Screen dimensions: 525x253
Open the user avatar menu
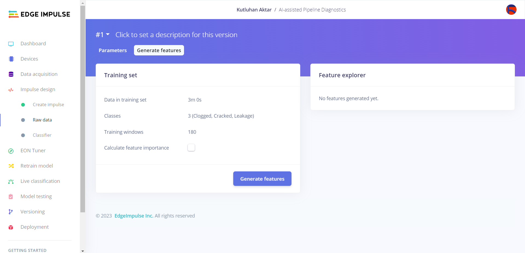[x=511, y=10]
